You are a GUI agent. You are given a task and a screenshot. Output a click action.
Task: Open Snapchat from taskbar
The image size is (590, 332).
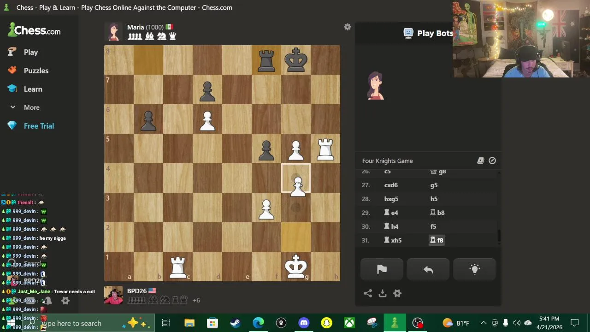pyautogui.click(x=327, y=323)
